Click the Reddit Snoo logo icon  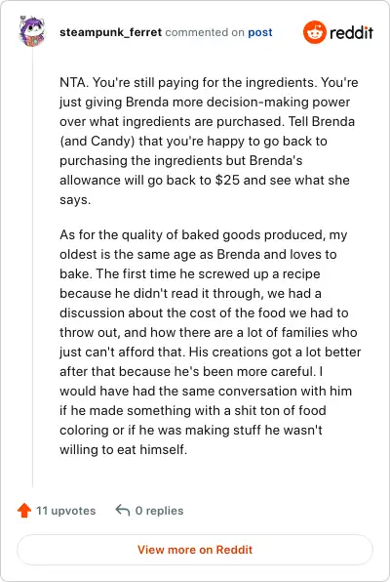pos(314,32)
